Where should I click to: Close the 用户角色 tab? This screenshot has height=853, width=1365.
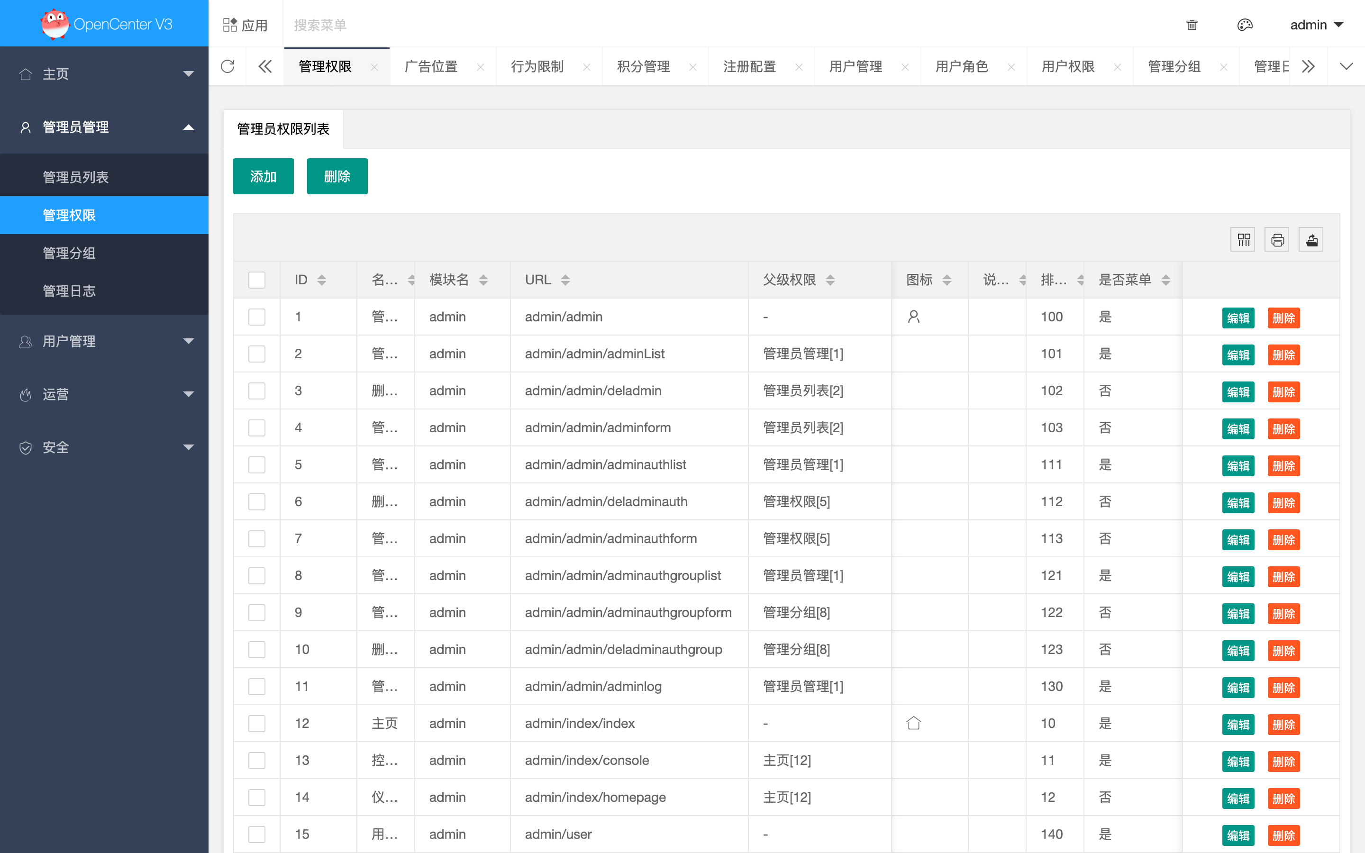pyautogui.click(x=1011, y=67)
